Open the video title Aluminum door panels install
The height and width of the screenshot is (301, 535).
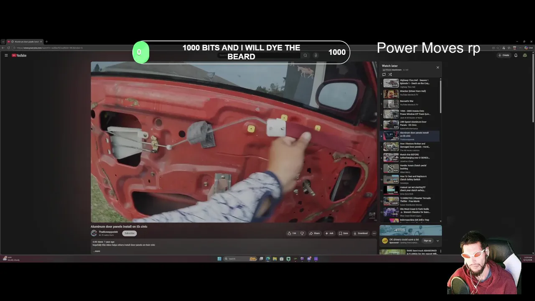pos(119,227)
